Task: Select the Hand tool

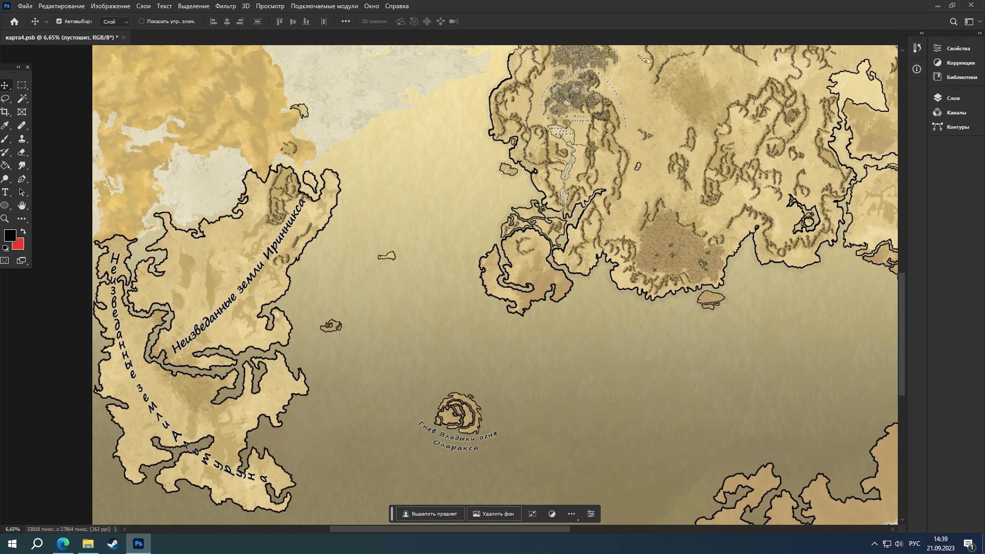Action: click(22, 206)
